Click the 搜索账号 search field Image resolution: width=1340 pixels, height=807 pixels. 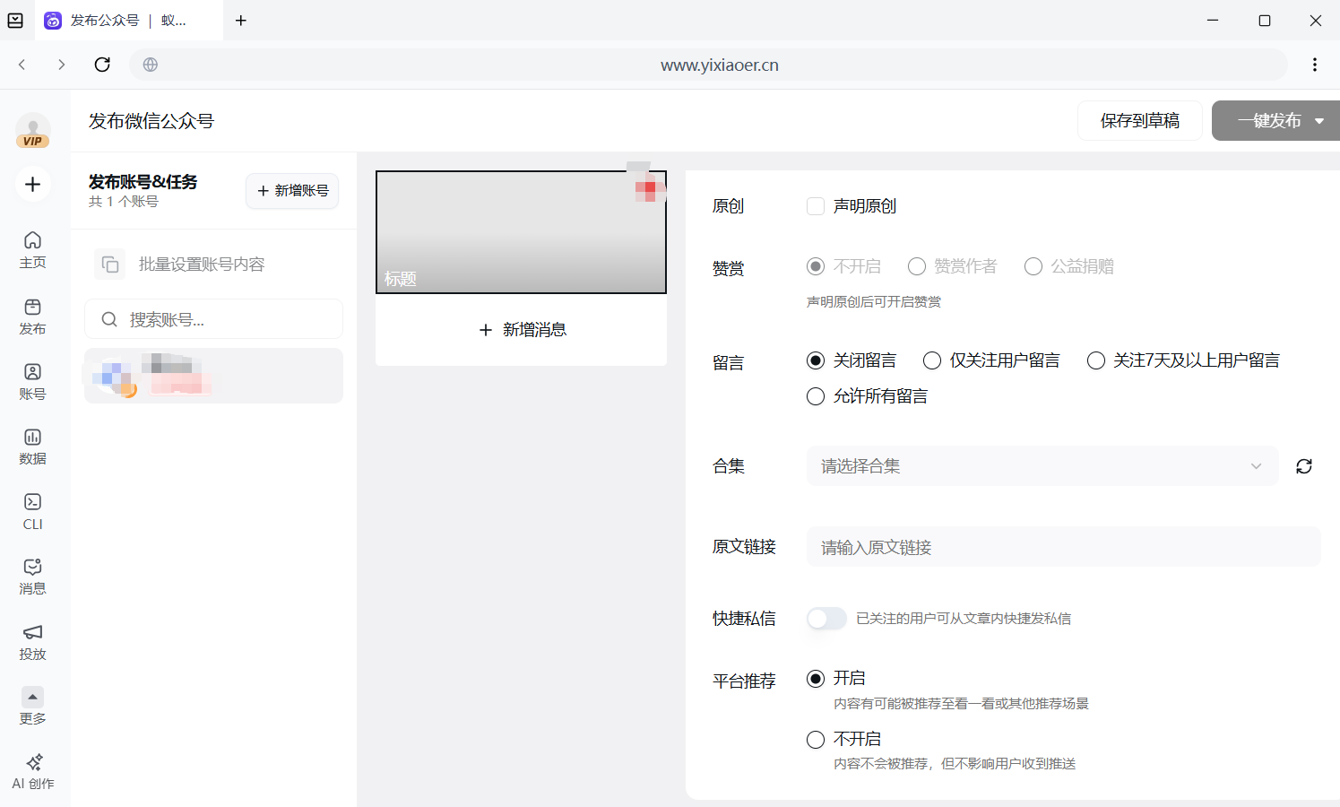coord(213,319)
